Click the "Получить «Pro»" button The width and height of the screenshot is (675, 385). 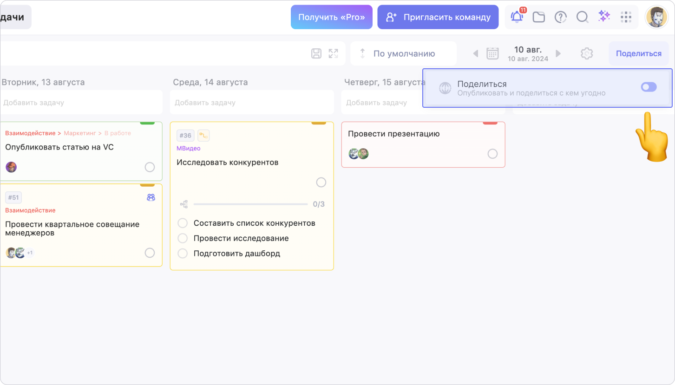[332, 17]
